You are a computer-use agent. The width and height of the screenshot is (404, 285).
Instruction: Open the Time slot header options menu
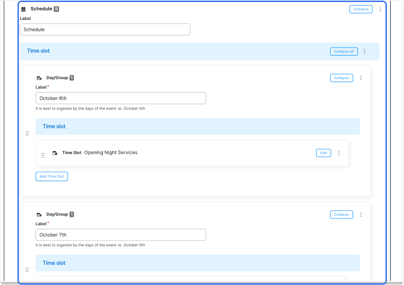[x=365, y=51]
